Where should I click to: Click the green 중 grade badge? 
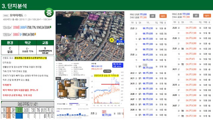click(x=49, y=13)
